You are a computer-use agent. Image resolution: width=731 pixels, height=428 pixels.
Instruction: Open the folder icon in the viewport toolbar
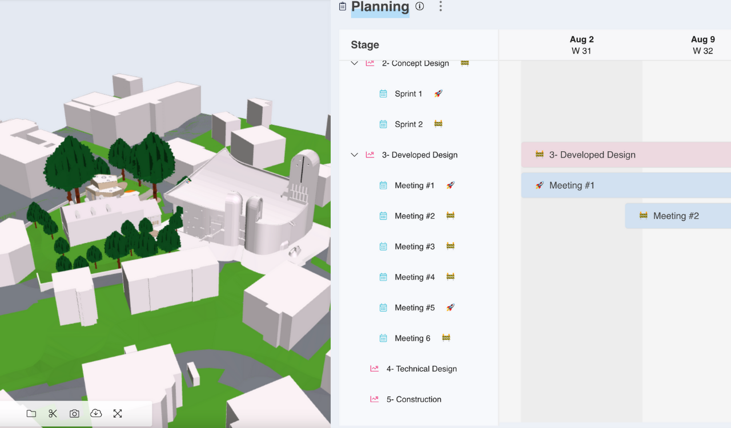31,413
